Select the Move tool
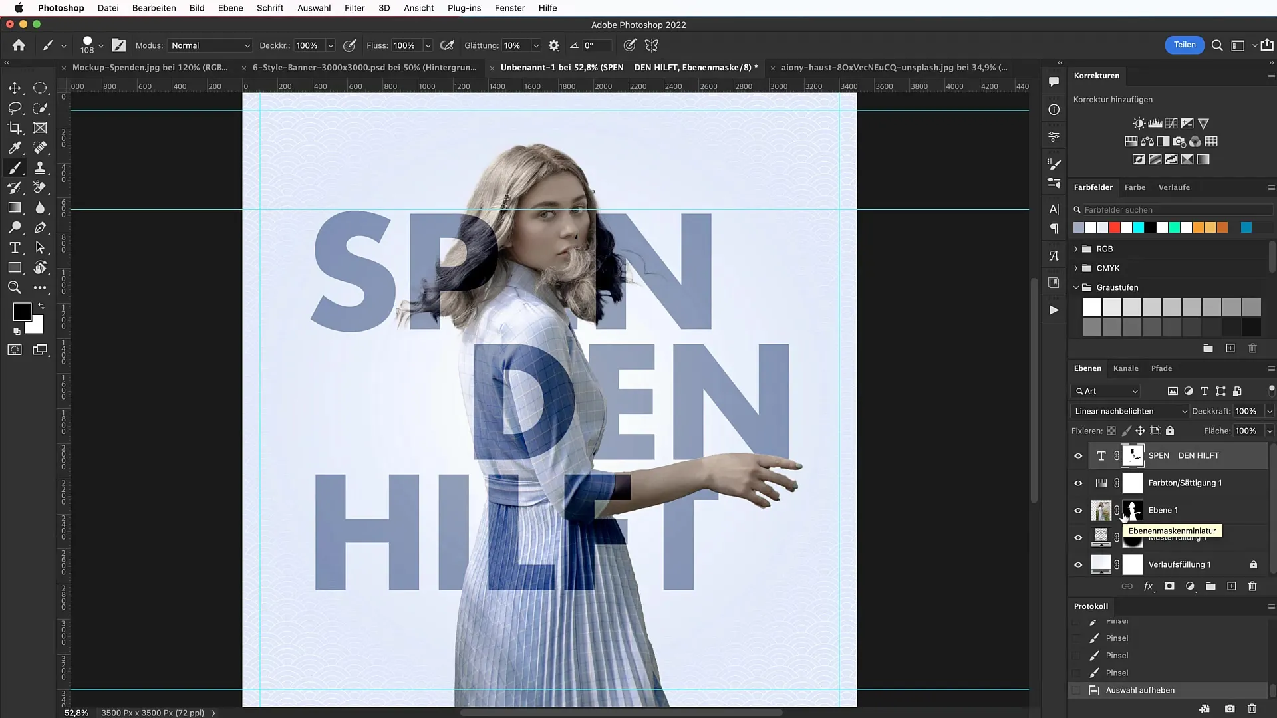This screenshot has width=1277, height=718. pos(15,88)
